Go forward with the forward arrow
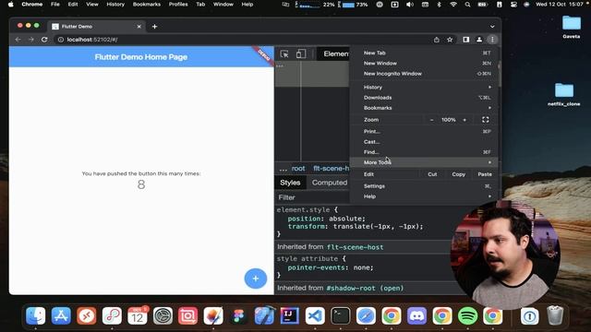 tap(31, 40)
